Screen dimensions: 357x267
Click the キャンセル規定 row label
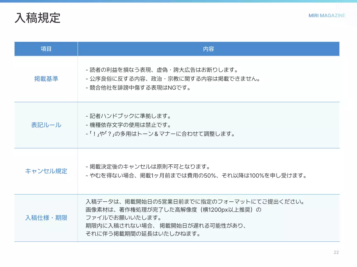point(46,171)
